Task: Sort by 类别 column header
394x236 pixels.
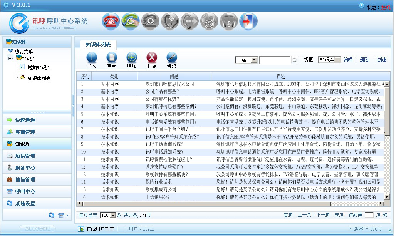Action: point(114,76)
